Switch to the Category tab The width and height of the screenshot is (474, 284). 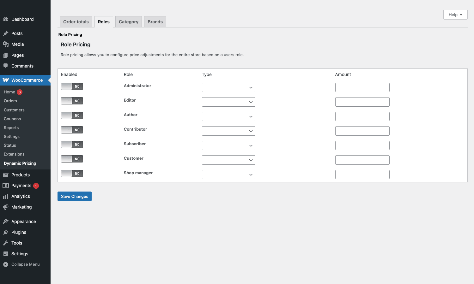click(129, 22)
